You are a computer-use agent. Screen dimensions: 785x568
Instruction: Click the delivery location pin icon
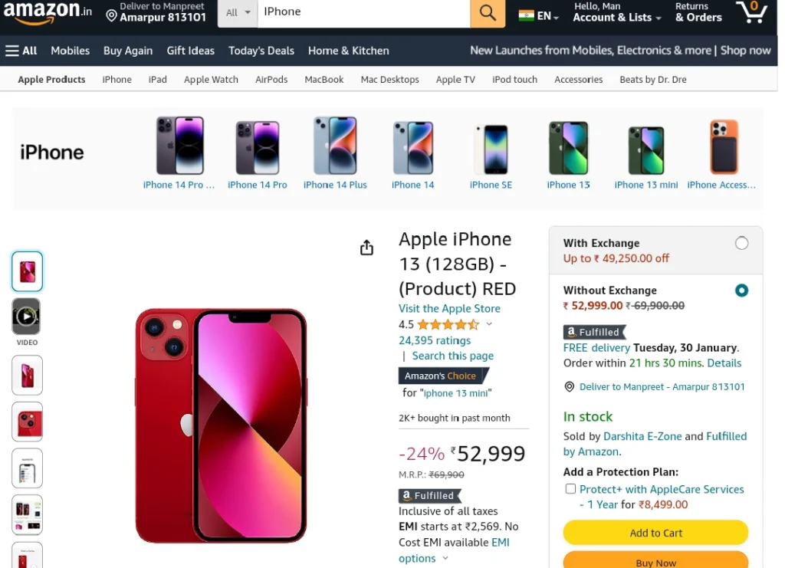point(112,16)
